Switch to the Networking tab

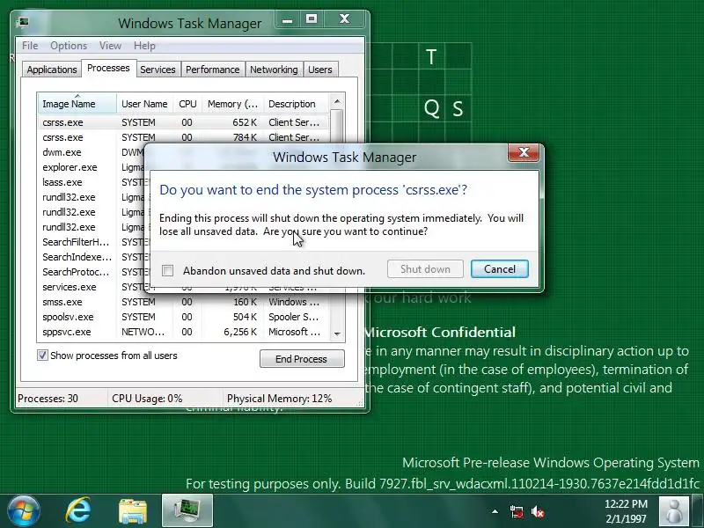(x=274, y=70)
